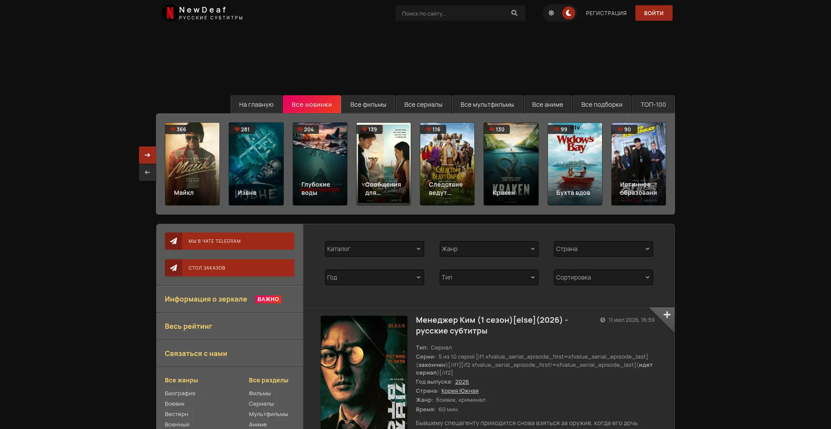The height and width of the screenshot is (429, 831).
Task: Select Вестерн genre link
Action: click(x=177, y=414)
